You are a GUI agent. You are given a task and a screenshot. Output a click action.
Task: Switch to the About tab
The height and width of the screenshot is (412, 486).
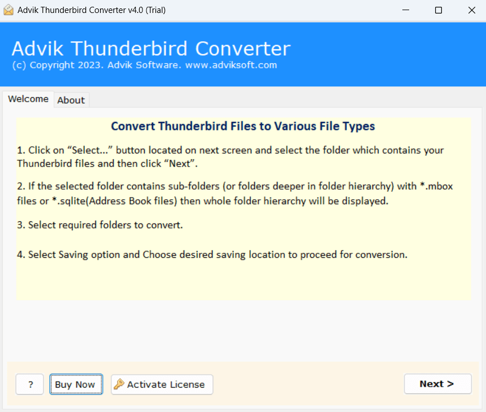tap(71, 100)
